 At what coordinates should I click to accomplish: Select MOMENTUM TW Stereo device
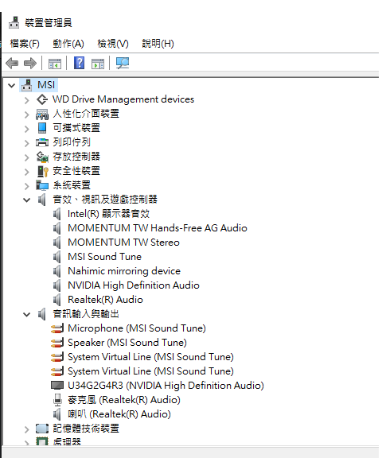click(x=123, y=243)
